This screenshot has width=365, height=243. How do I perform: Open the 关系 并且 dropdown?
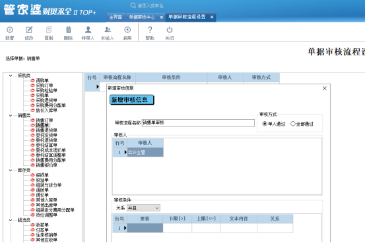[x=143, y=208]
